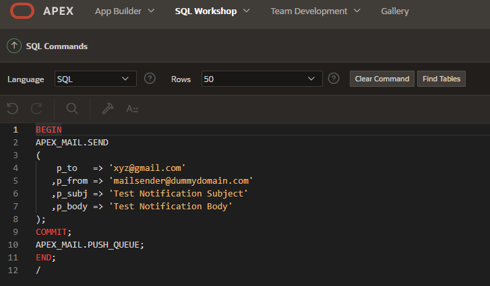Click the Query Builder hammer icon
The image size is (490, 286).
coord(108,108)
